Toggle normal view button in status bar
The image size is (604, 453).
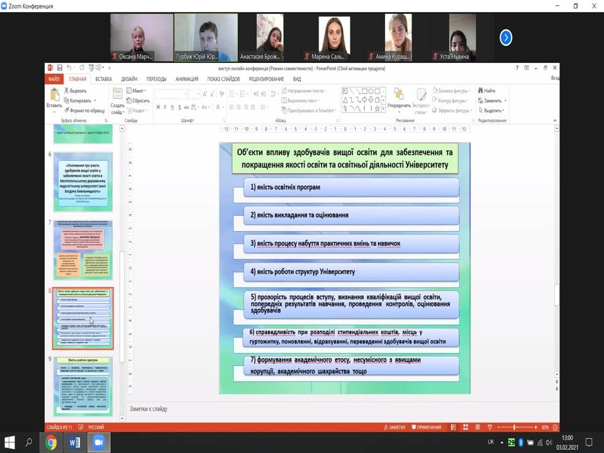pyautogui.click(x=453, y=427)
